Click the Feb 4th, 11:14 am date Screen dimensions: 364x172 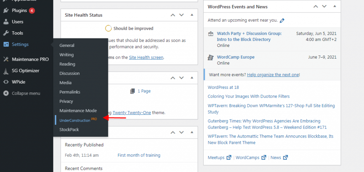pos(82,155)
